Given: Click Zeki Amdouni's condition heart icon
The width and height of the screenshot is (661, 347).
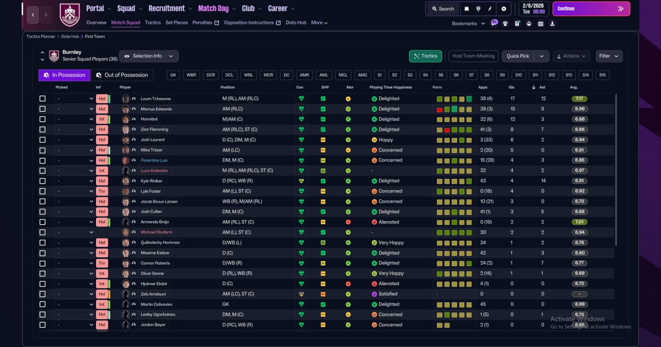Looking at the screenshot, I should (x=301, y=294).
